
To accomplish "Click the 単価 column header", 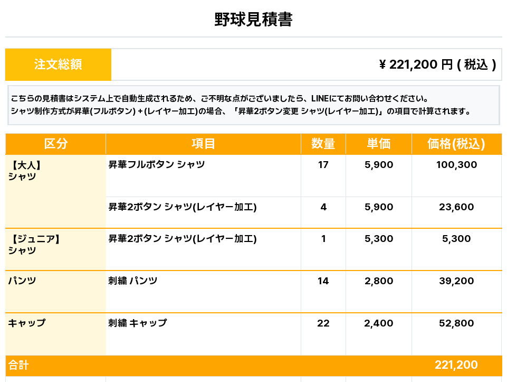I will pyautogui.click(x=378, y=144).
